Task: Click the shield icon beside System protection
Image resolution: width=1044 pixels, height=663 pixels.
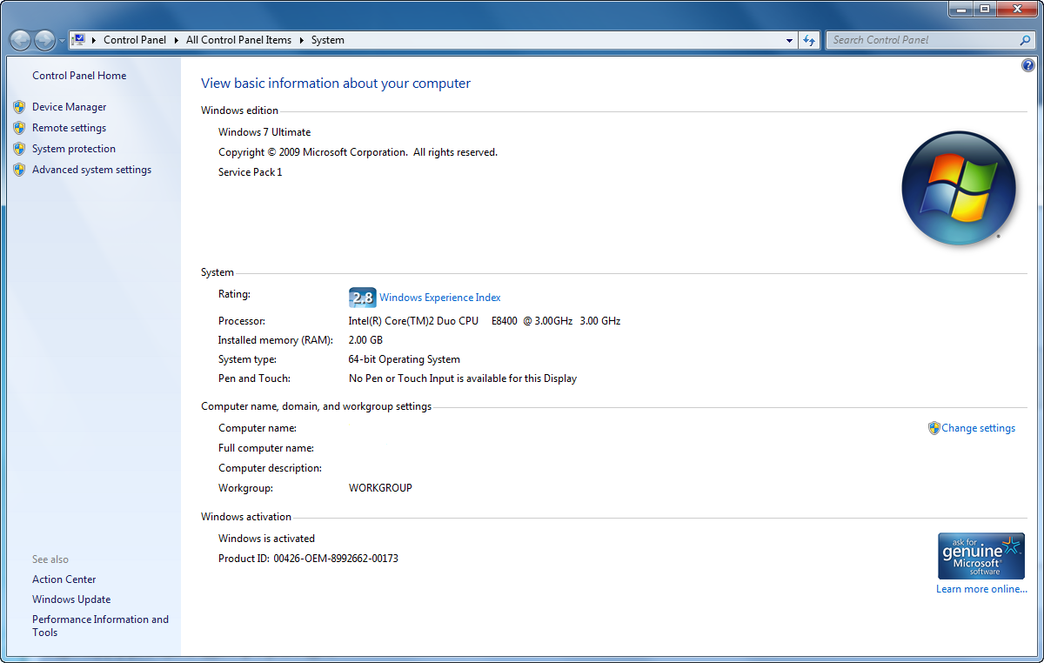Action: pos(19,149)
